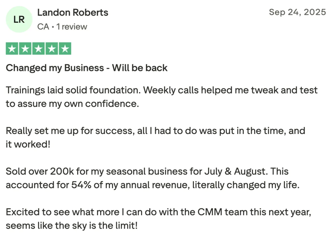Click the "it worked!" text
Image resolution: width=335 pixels, height=237 pixels.
[28, 144]
